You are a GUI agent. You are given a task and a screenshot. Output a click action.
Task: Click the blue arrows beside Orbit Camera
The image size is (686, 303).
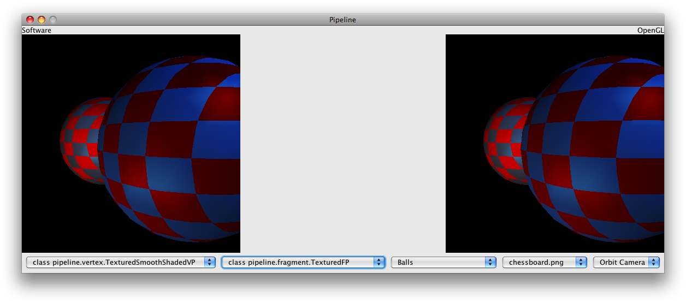(x=654, y=263)
